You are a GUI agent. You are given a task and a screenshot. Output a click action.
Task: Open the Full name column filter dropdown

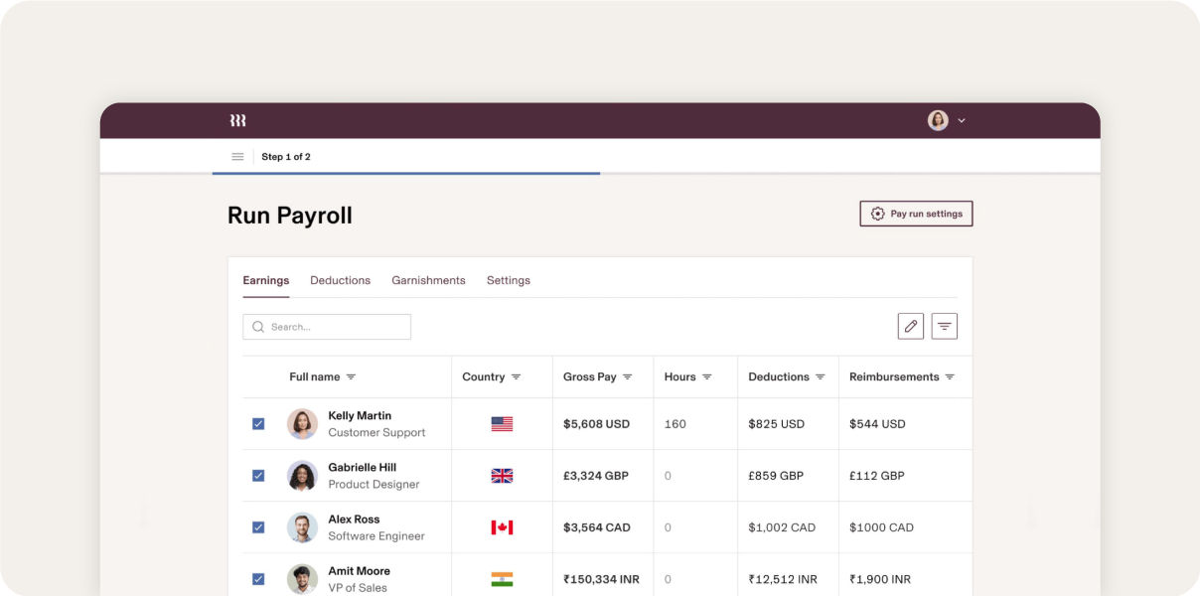coord(353,376)
